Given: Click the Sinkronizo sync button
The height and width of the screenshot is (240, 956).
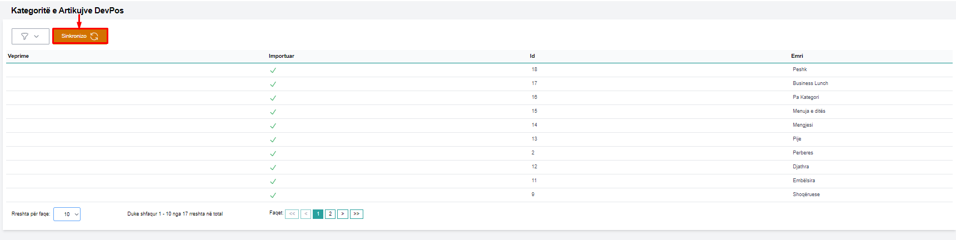Looking at the screenshot, I should (80, 36).
